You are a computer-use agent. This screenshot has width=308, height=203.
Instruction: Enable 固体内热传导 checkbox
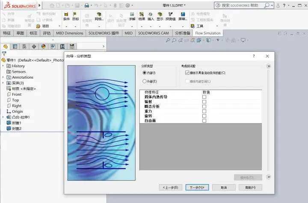point(204,97)
